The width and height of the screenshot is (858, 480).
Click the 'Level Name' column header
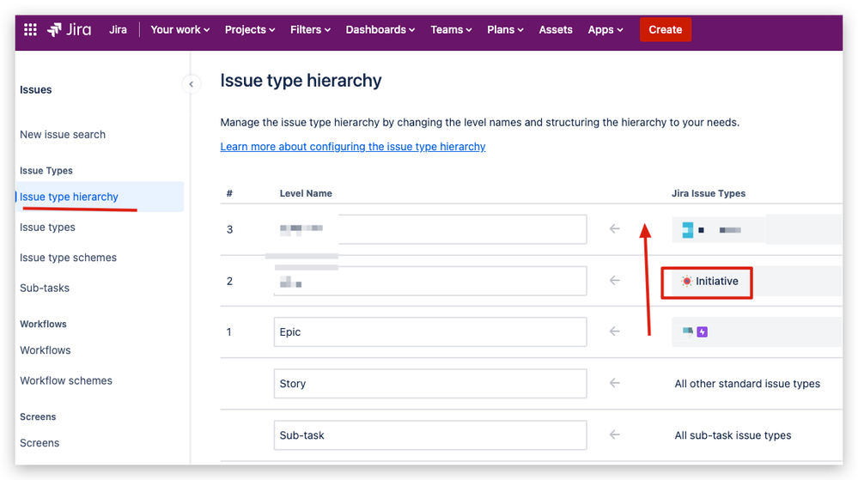pos(306,193)
